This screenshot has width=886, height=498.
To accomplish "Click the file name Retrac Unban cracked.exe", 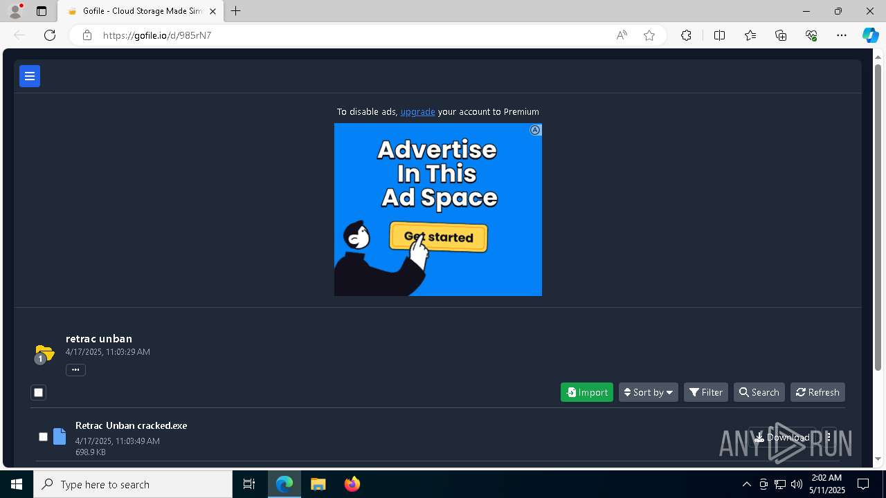I will click(132, 425).
